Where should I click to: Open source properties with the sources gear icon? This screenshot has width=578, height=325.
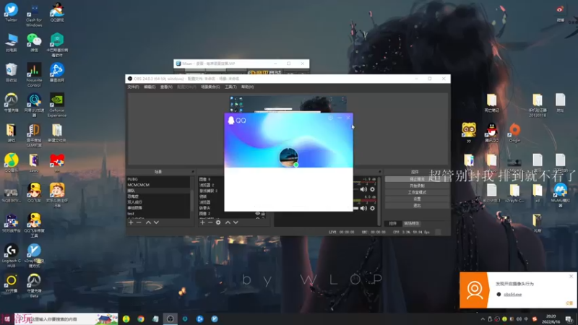coord(218,222)
